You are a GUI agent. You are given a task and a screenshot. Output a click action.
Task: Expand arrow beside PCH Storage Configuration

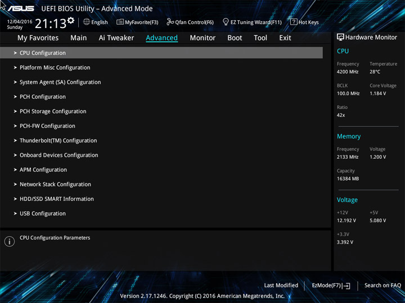point(15,111)
